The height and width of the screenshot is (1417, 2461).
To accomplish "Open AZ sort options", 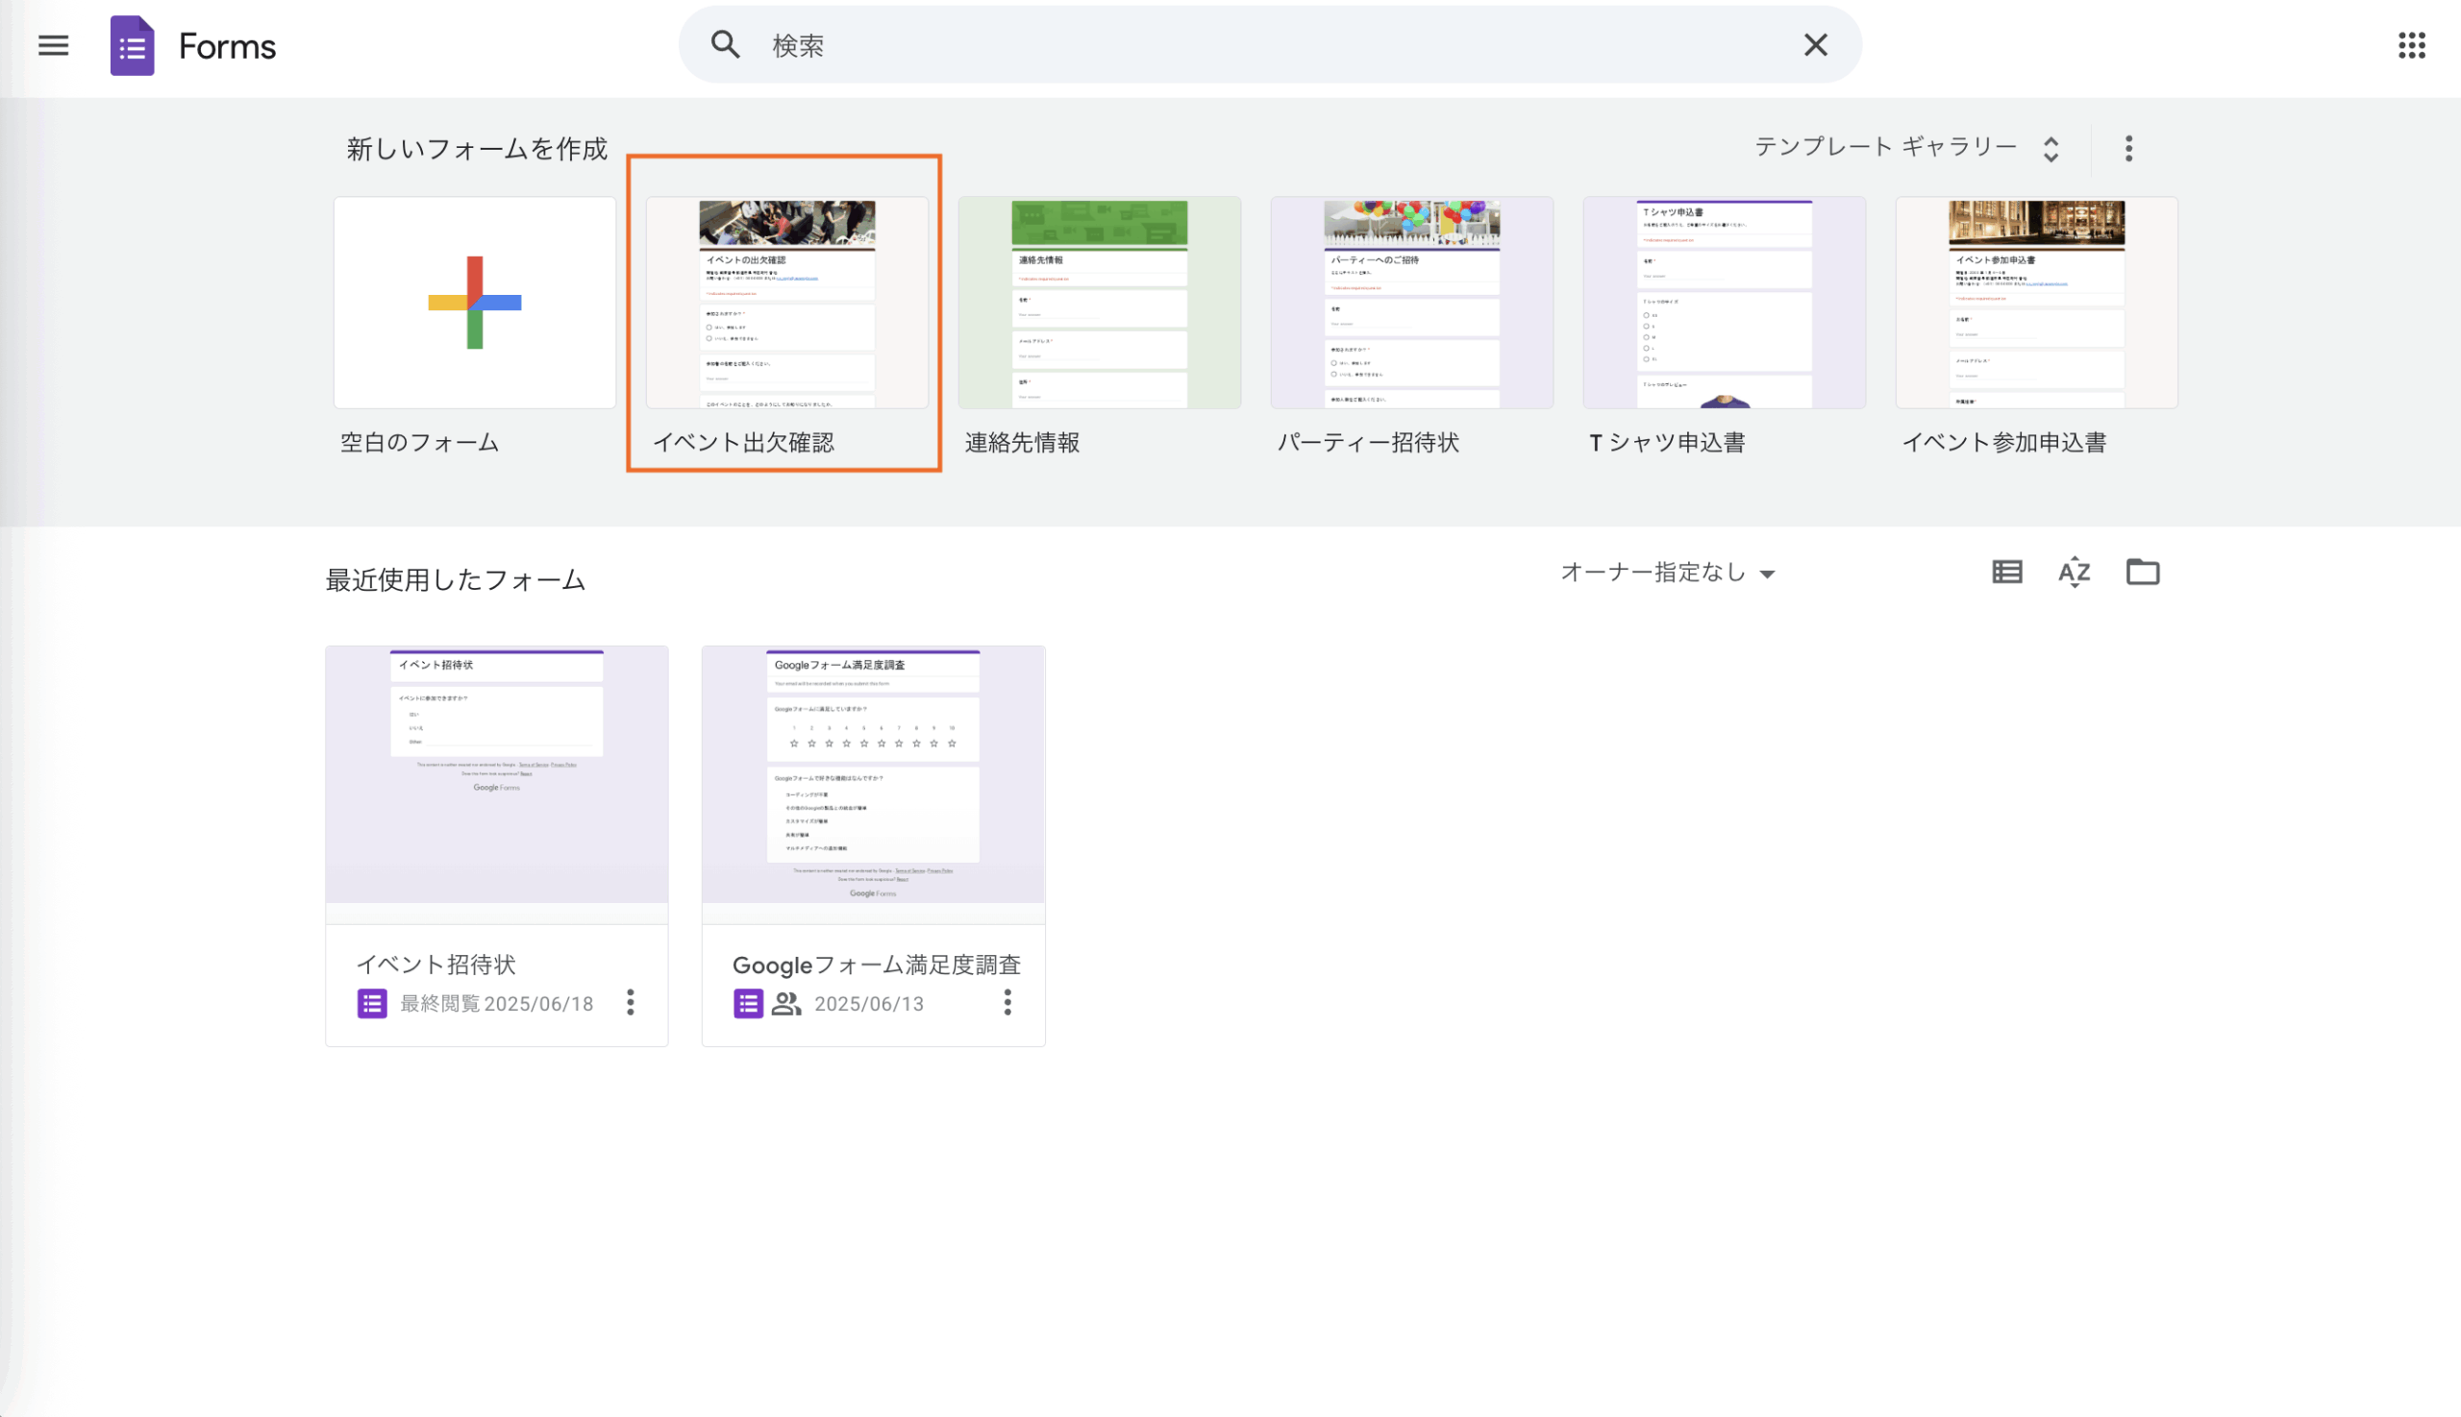I will pos(2074,573).
